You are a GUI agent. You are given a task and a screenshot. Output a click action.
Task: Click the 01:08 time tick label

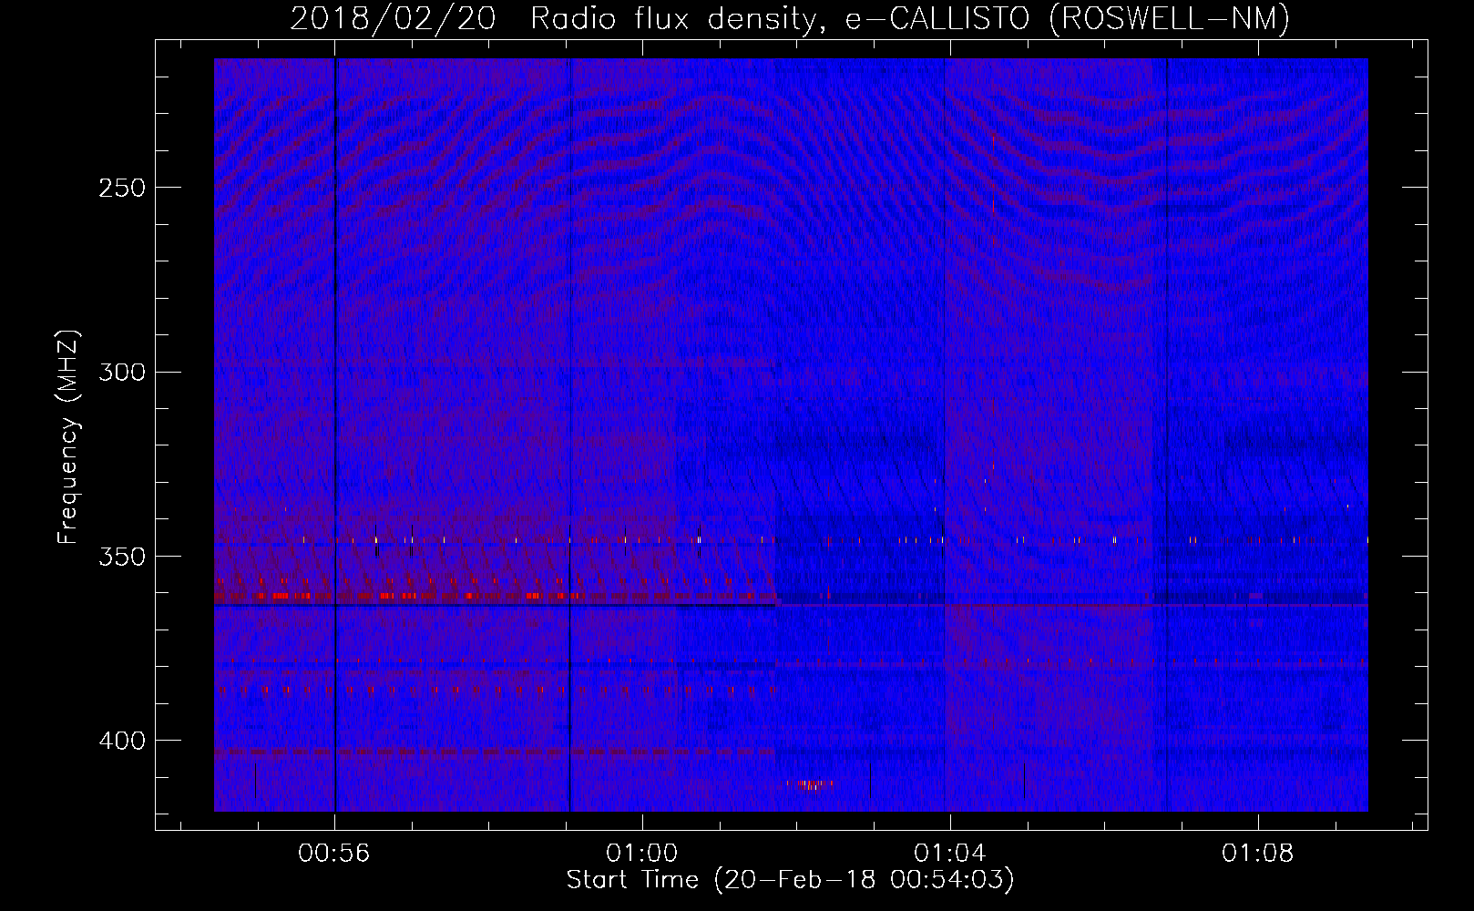click(x=1258, y=854)
